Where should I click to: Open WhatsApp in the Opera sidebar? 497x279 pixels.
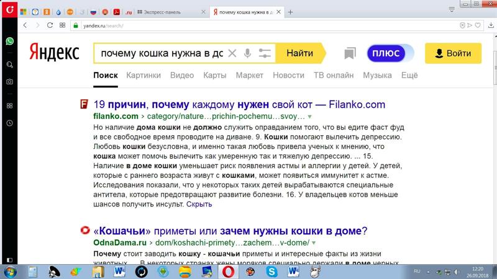9,41
